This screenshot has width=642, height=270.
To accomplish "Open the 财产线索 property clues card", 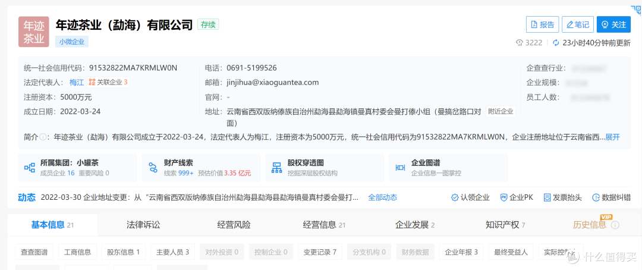I will coord(201,168).
